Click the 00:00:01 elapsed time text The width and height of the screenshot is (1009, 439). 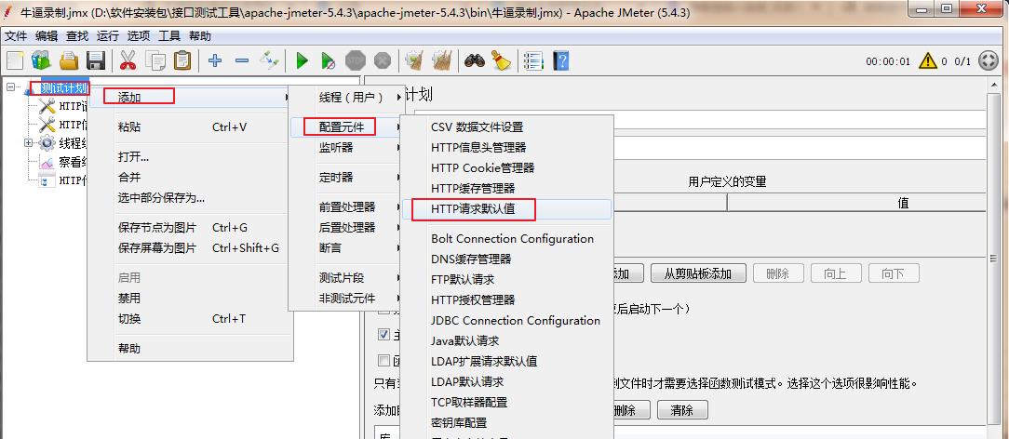coord(888,61)
